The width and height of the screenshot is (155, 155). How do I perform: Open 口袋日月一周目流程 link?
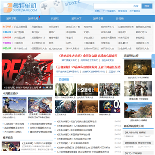(x=14, y=124)
